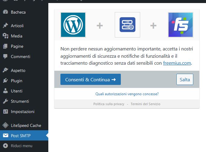Open the Aspetto menu
Screen dimensions: 206x152
coord(24,70)
